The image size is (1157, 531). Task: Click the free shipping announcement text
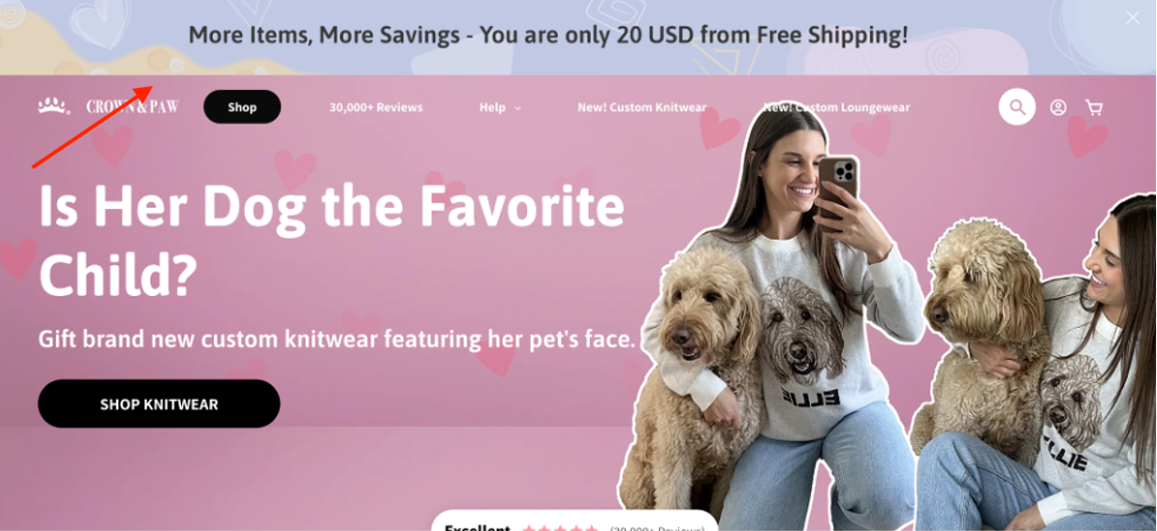pyautogui.click(x=548, y=36)
